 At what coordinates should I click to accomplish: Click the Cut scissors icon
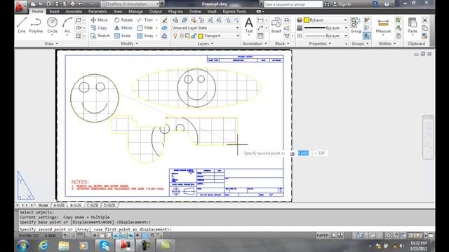pos(425,20)
